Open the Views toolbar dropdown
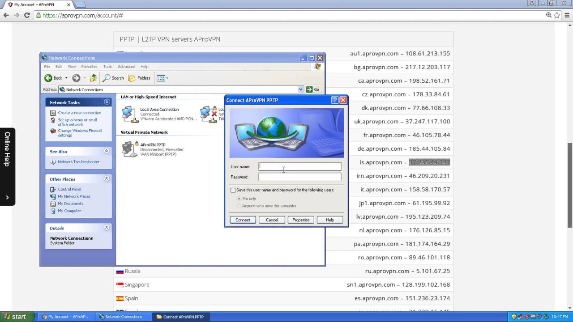Screen dimensions: 573x322 point(162,78)
